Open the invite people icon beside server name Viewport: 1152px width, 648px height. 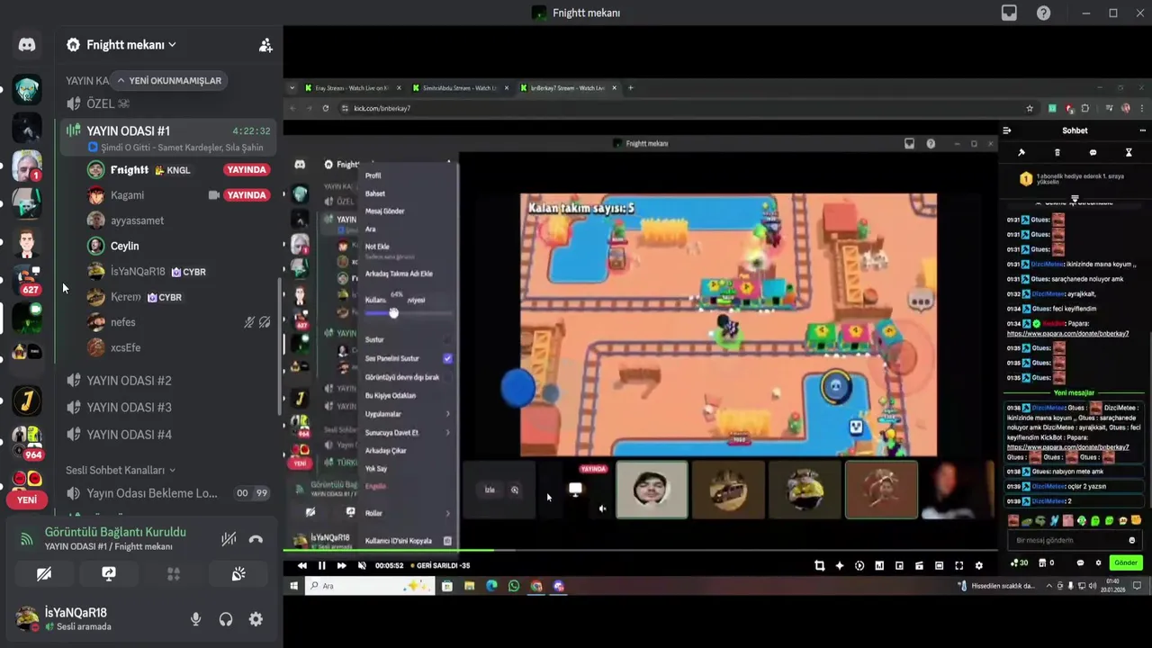point(265,45)
